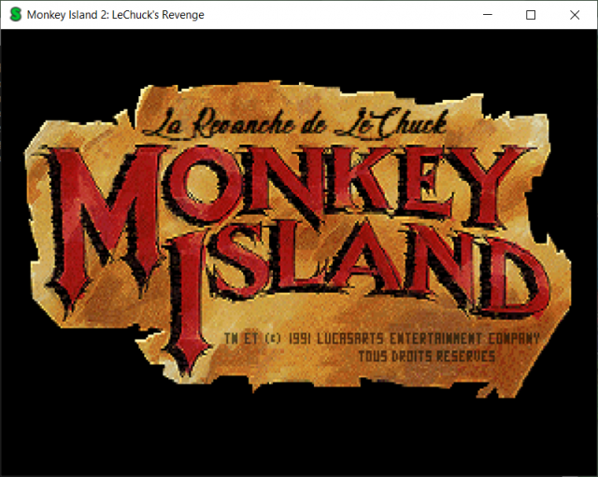Click the 'TM ET (c)' trademark text

click(x=252, y=338)
